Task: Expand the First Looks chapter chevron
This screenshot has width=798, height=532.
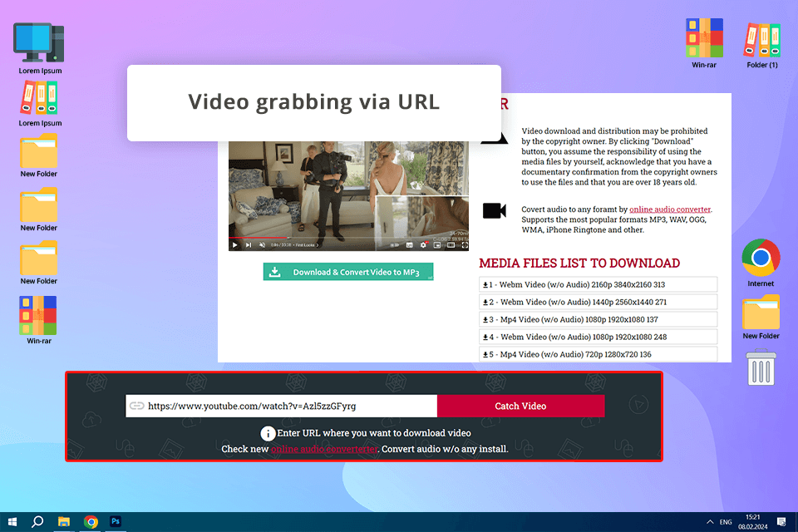Action: coord(318,245)
